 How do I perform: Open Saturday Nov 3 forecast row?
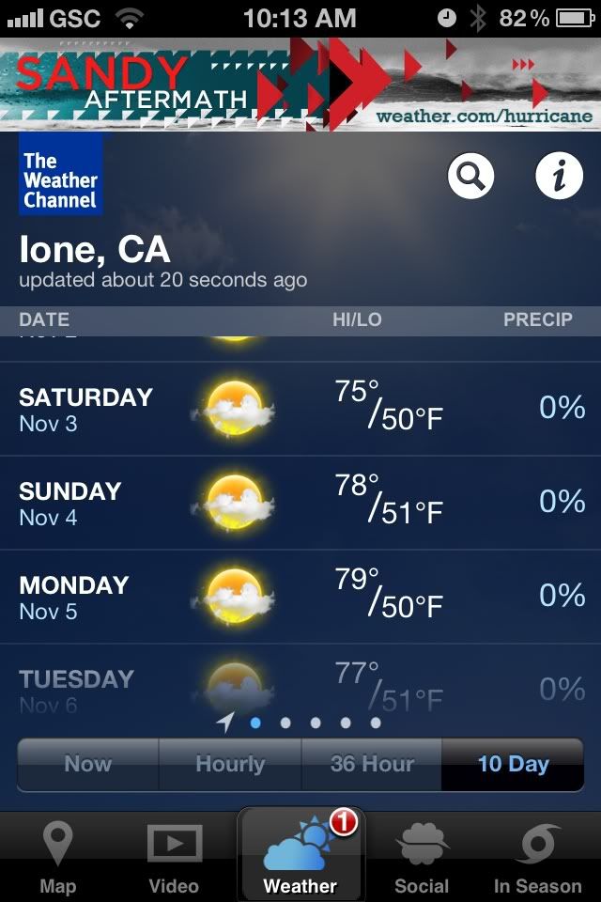(x=300, y=409)
